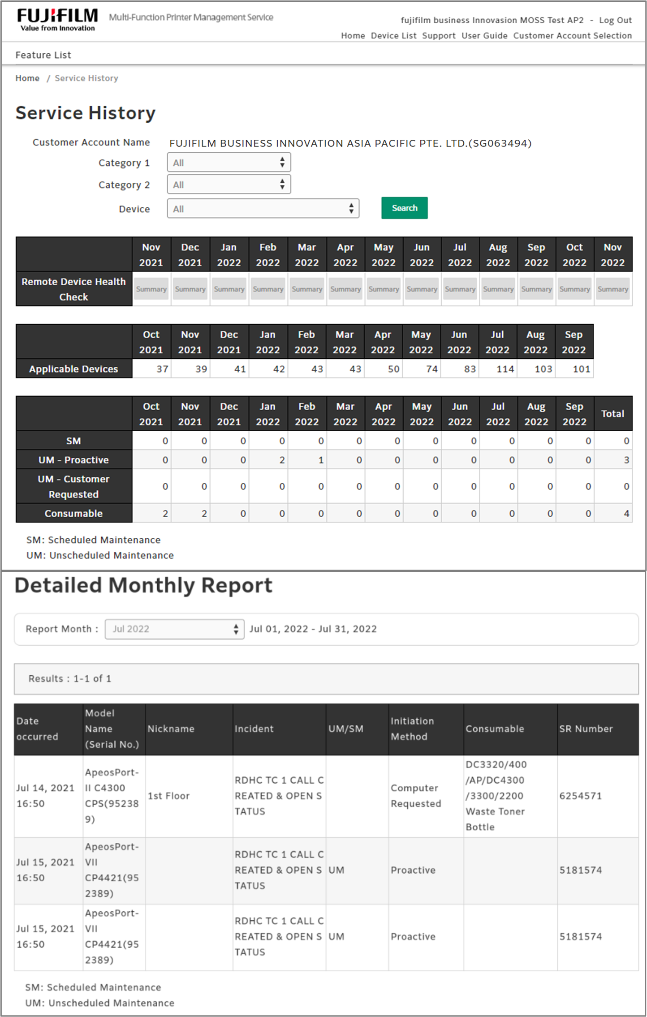647x1017 pixels.
Task: Open the User Guide link
Action: pos(484,36)
